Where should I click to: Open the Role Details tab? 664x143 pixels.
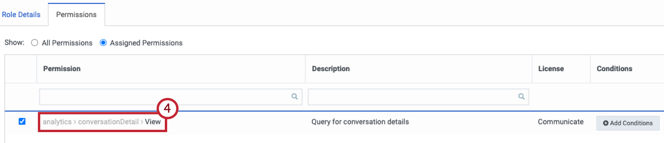[x=21, y=15]
